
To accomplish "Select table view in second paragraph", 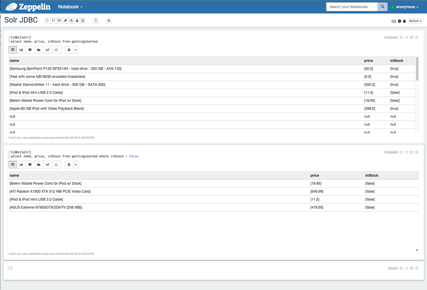I will tap(13, 164).
